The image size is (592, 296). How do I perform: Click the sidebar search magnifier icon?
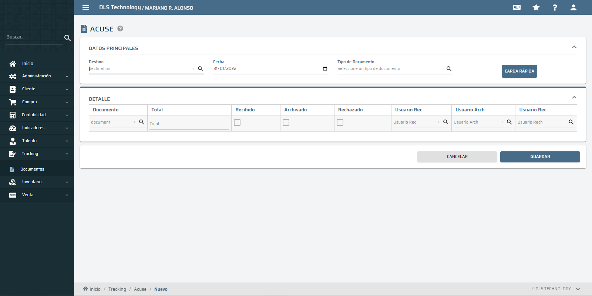67,38
